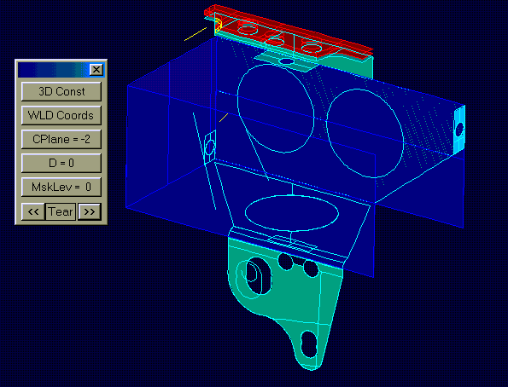
Task: Switch the WLD Coords coordinate setting
Action: click(x=61, y=115)
